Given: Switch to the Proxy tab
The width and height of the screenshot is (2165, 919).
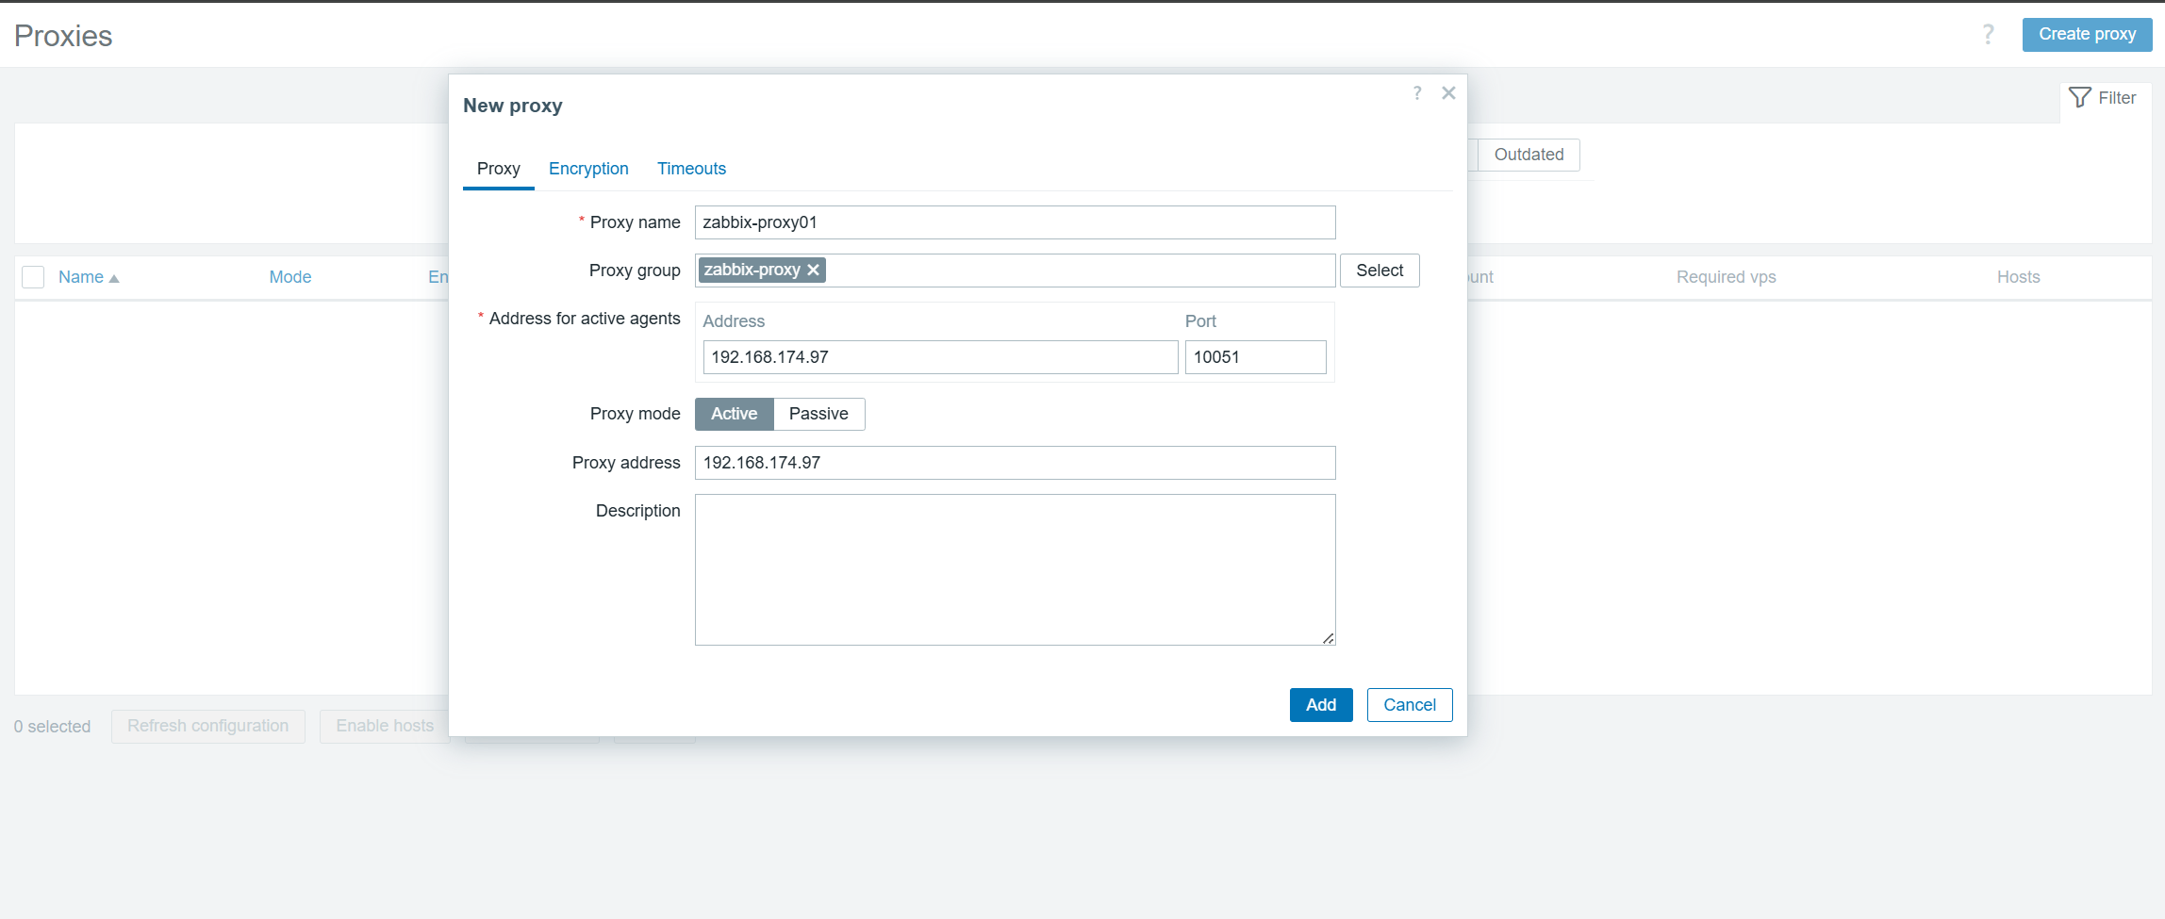Looking at the screenshot, I should coord(498,169).
